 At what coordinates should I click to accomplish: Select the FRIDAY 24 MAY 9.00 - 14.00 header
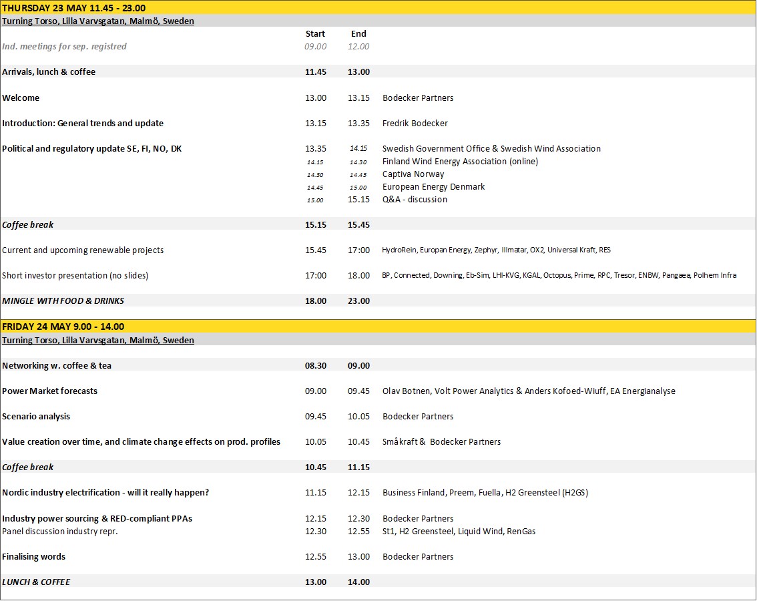point(63,327)
